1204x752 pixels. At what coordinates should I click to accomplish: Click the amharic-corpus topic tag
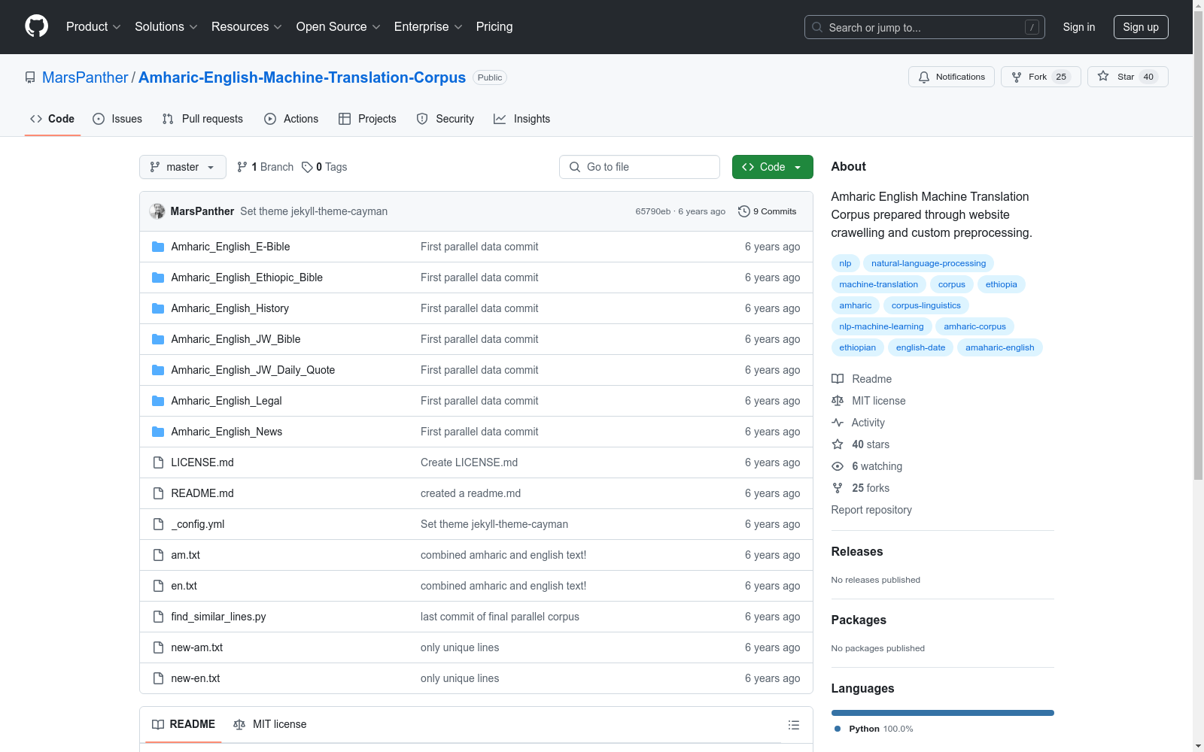pos(974,326)
